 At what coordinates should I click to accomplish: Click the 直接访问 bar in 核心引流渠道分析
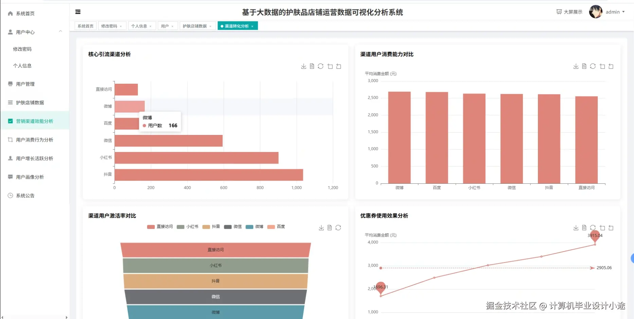point(126,89)
